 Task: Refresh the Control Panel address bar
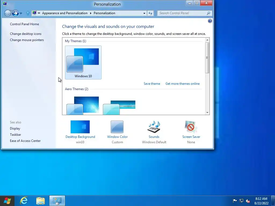pos(150,13)
